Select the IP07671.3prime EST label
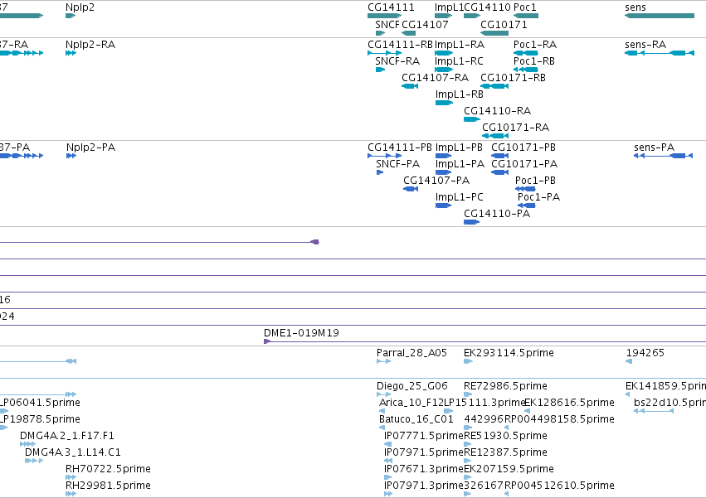 [x=424, y=469]
